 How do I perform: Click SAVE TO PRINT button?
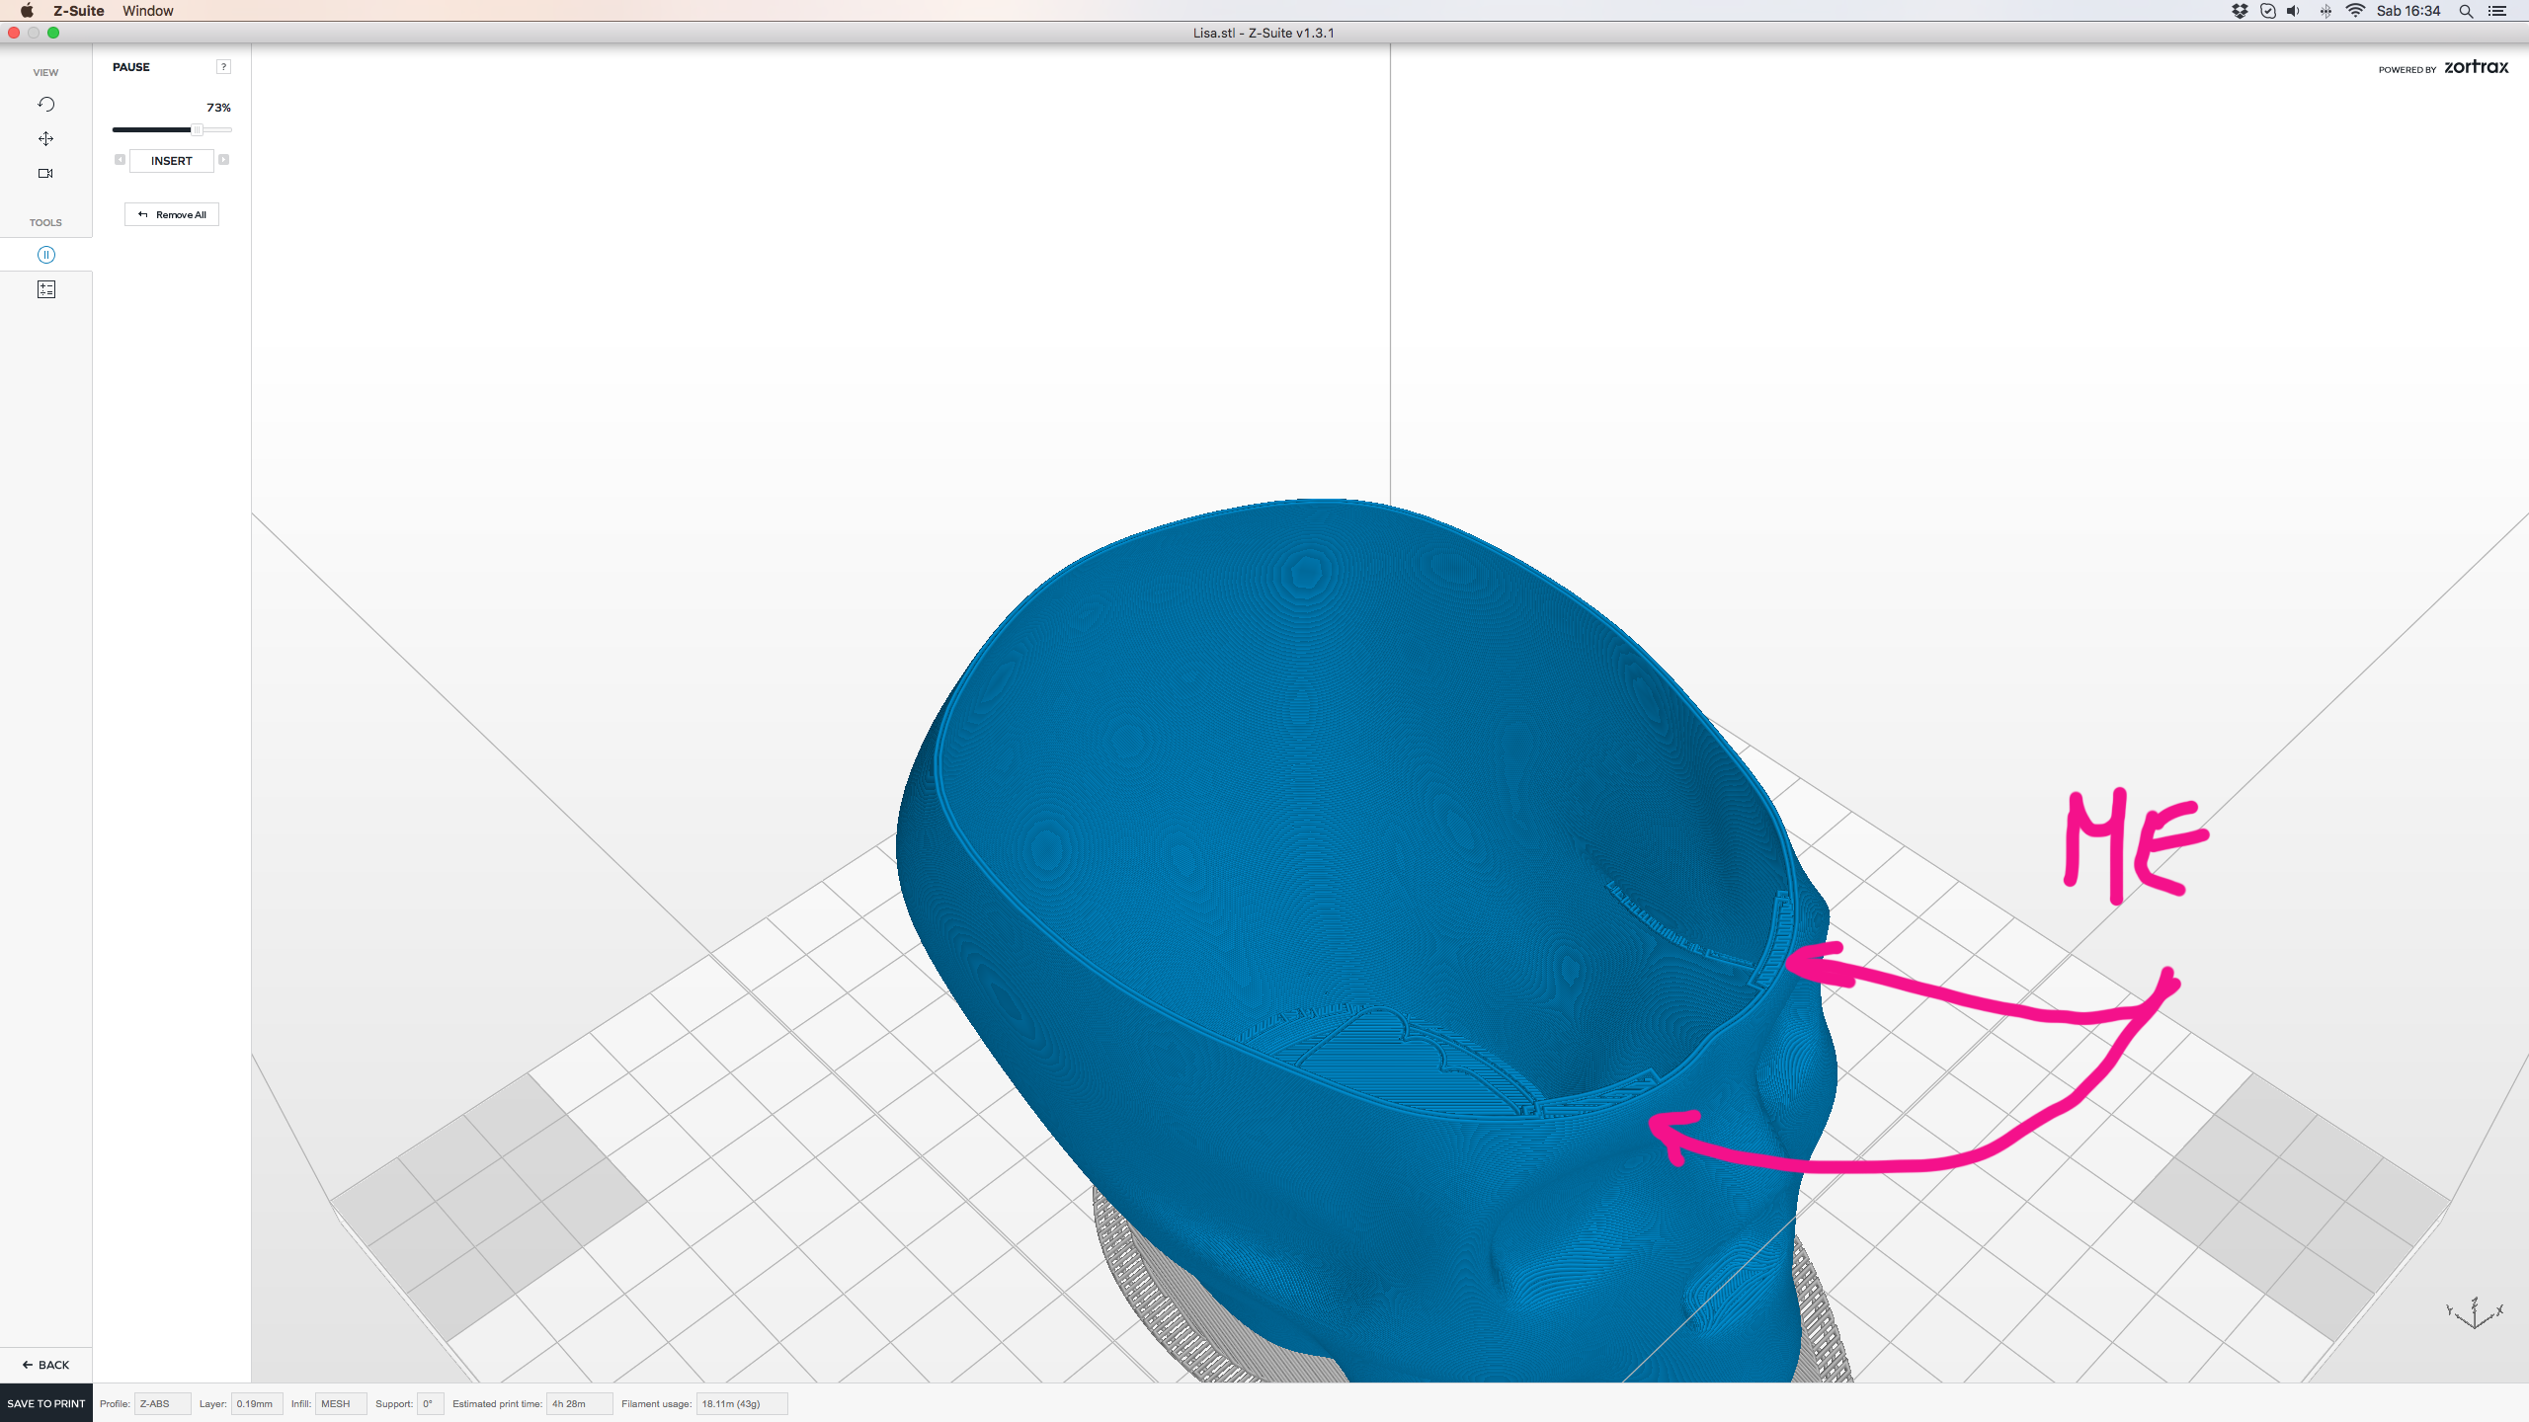[46, 1403]
